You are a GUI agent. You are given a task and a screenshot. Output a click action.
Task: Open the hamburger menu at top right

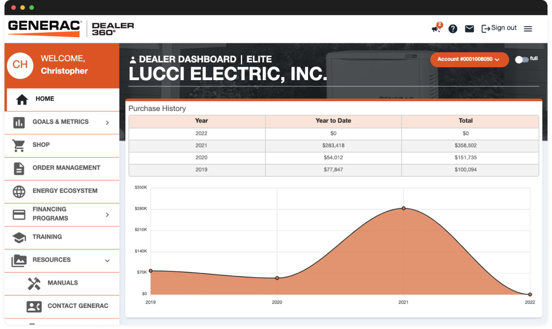pyautogui.click(x=528, y=29)
